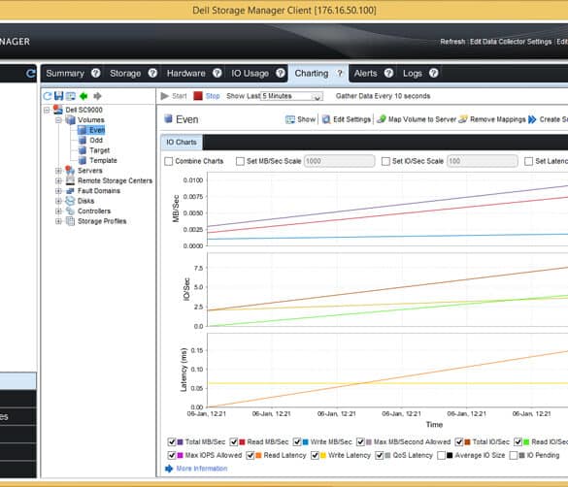Open help icon next to Logs tab
The width and height of the screenshot is (568, 487).
click(x=434, y=73)
